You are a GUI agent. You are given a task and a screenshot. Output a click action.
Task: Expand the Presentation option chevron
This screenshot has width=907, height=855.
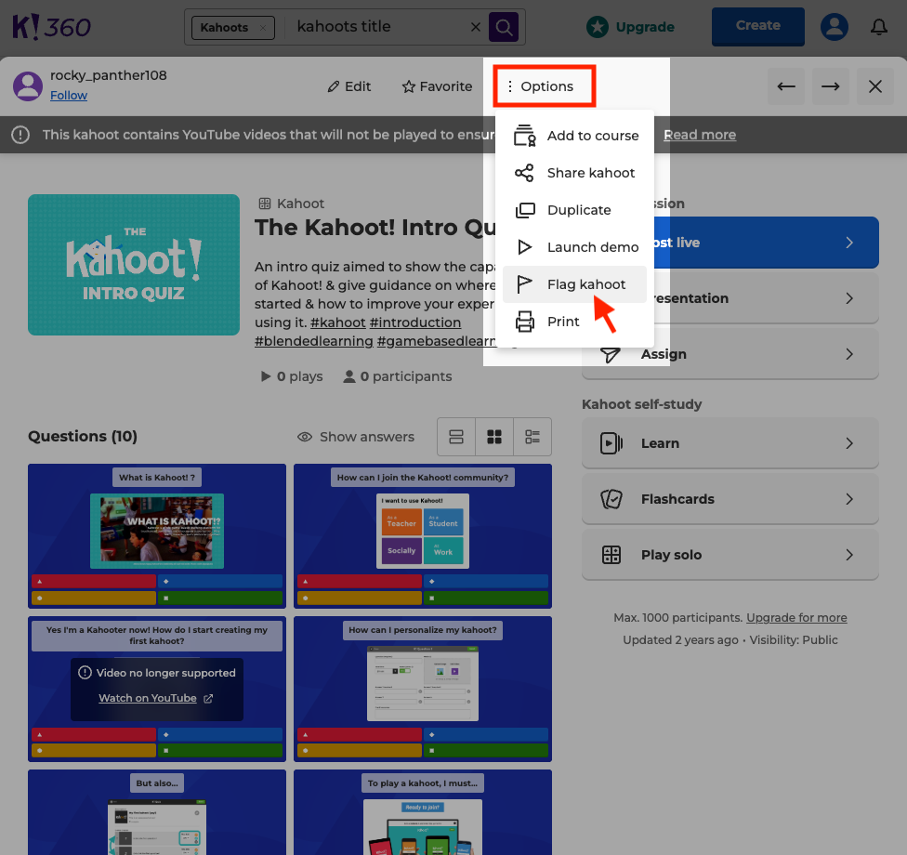pyautogui.click(x=848, y=298)
